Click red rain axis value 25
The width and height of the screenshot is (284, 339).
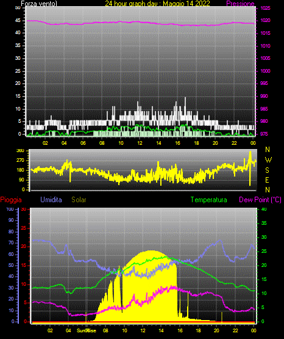[x=24, y=228]
